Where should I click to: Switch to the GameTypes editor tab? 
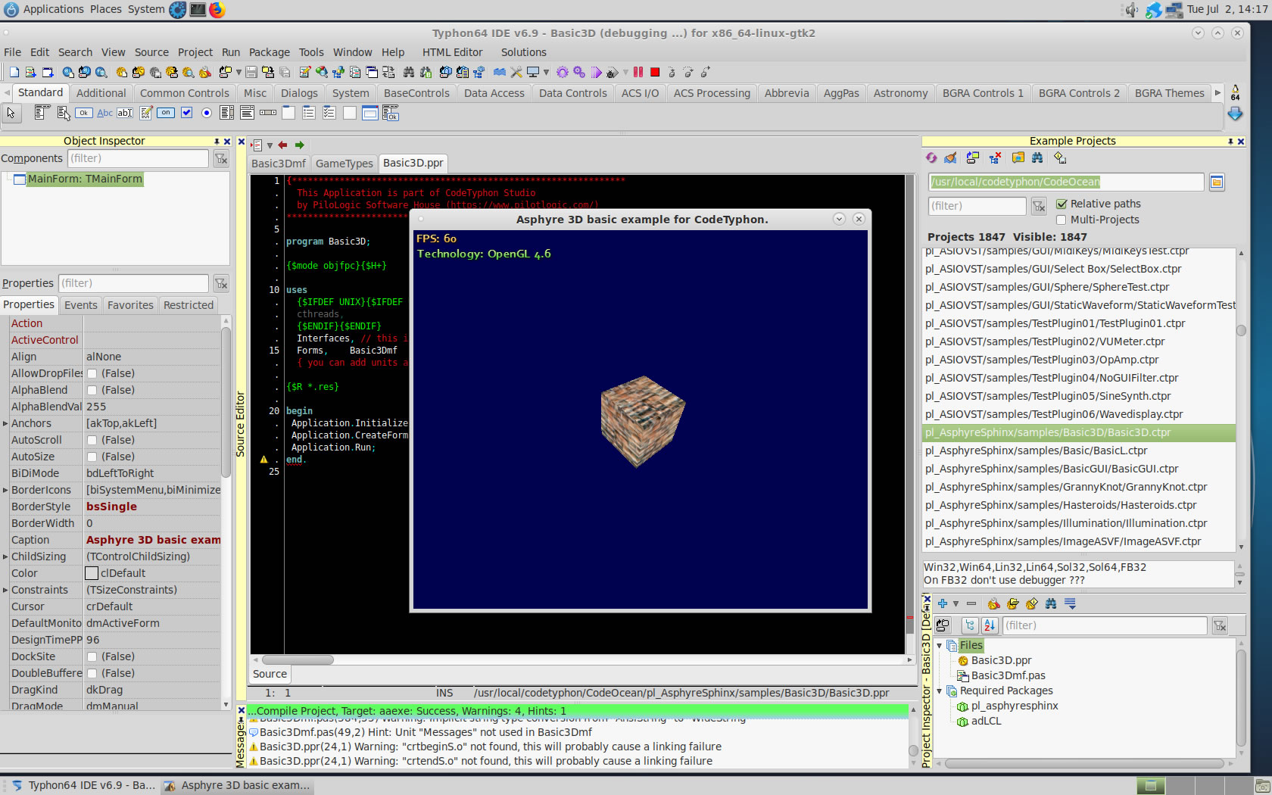click(x=344, y=164)
